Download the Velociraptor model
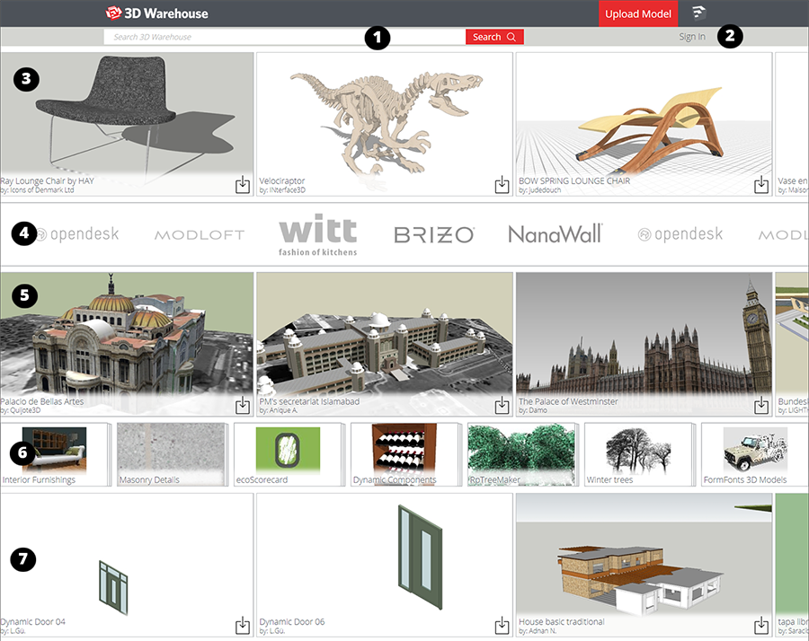The height and width of the screenshot is (641, 809). [502, 185]
